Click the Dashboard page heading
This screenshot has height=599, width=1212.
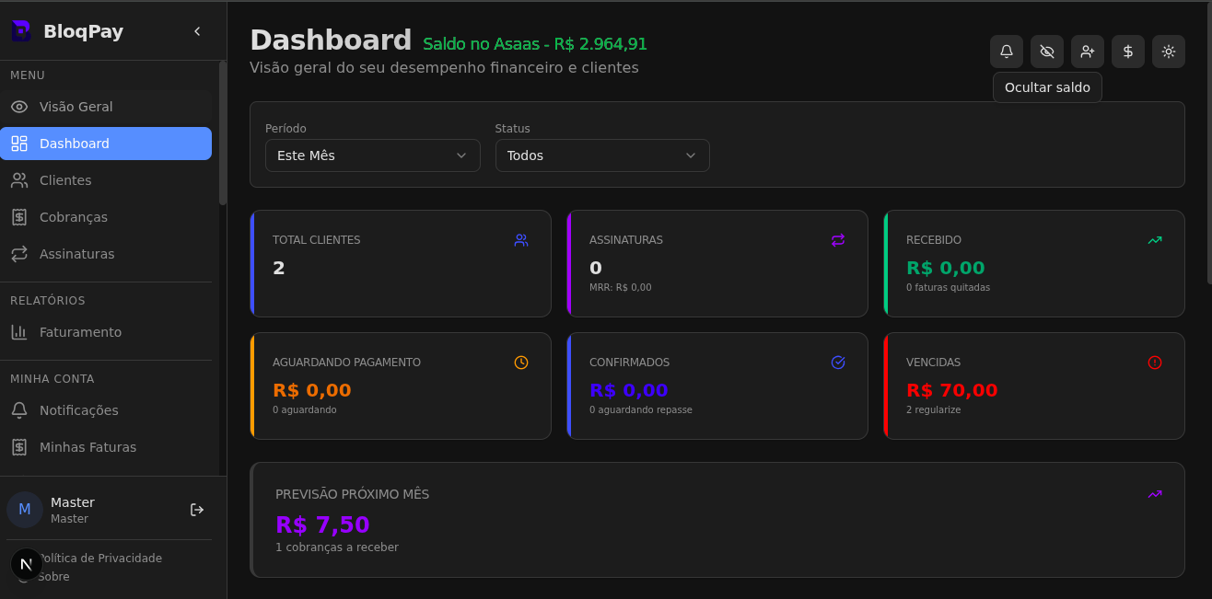[331, 40]
